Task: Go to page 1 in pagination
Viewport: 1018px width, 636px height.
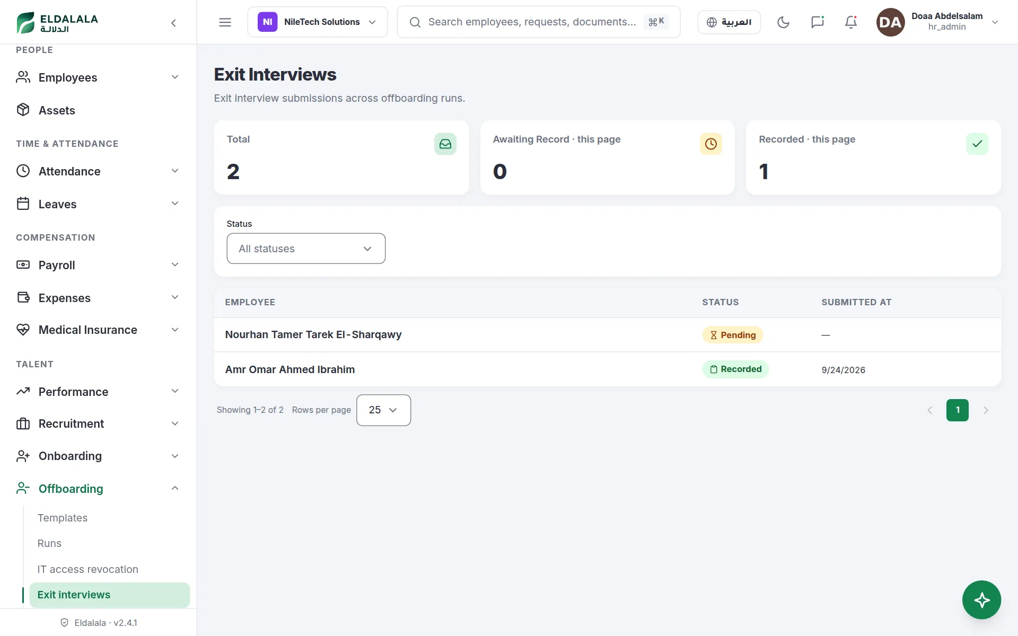Action: pos(957,410)
